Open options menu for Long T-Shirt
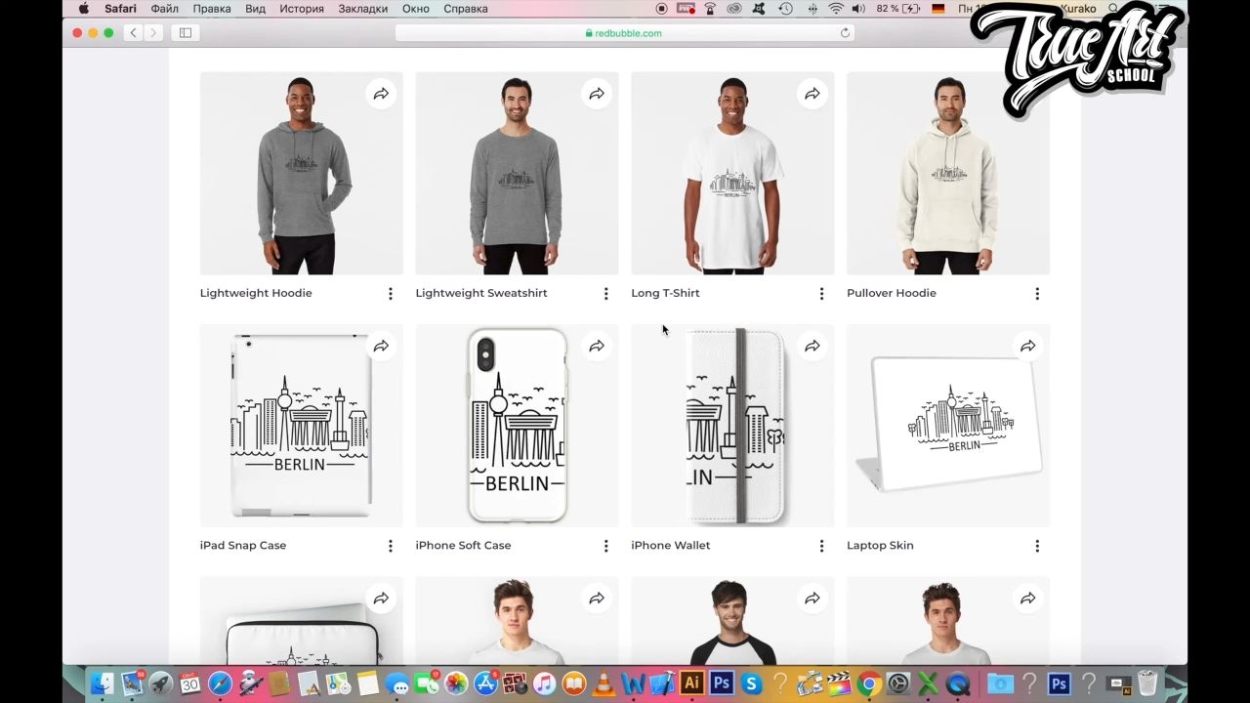The width and height of the screenshot is (1250, 703). [821, 294]
